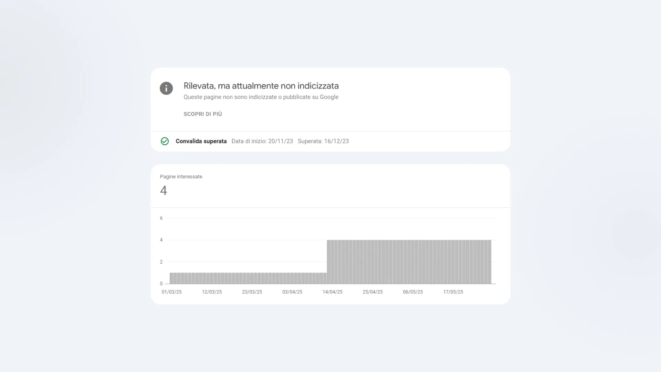The width and height of the screenshot is (661, 372).
Task: Click the green validation checkmark icon
Action: 165,141
